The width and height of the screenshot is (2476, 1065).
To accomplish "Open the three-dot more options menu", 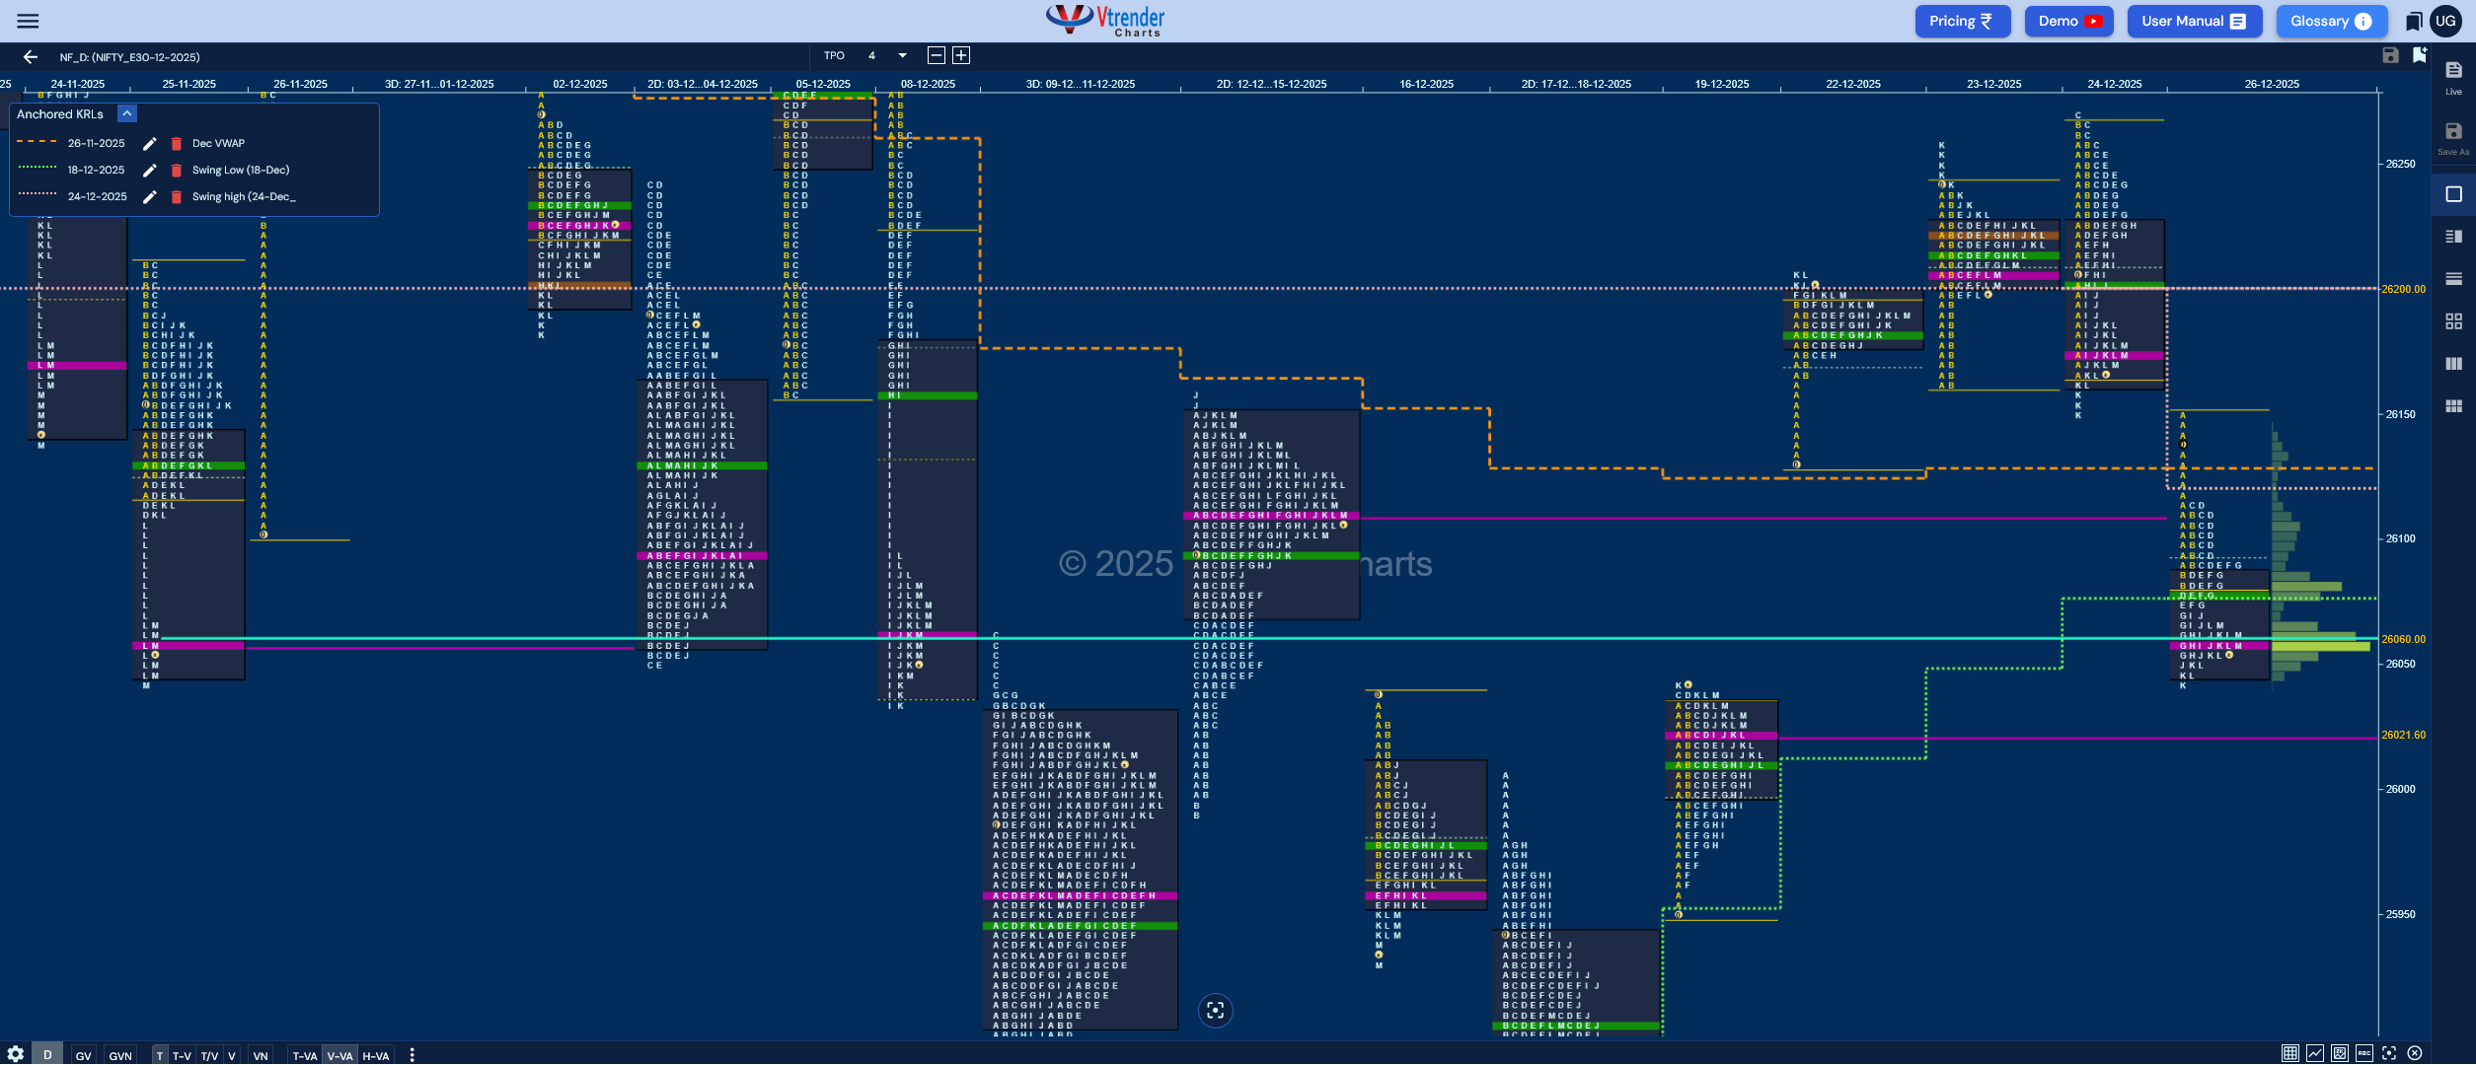I will [x=412, y=1055].
